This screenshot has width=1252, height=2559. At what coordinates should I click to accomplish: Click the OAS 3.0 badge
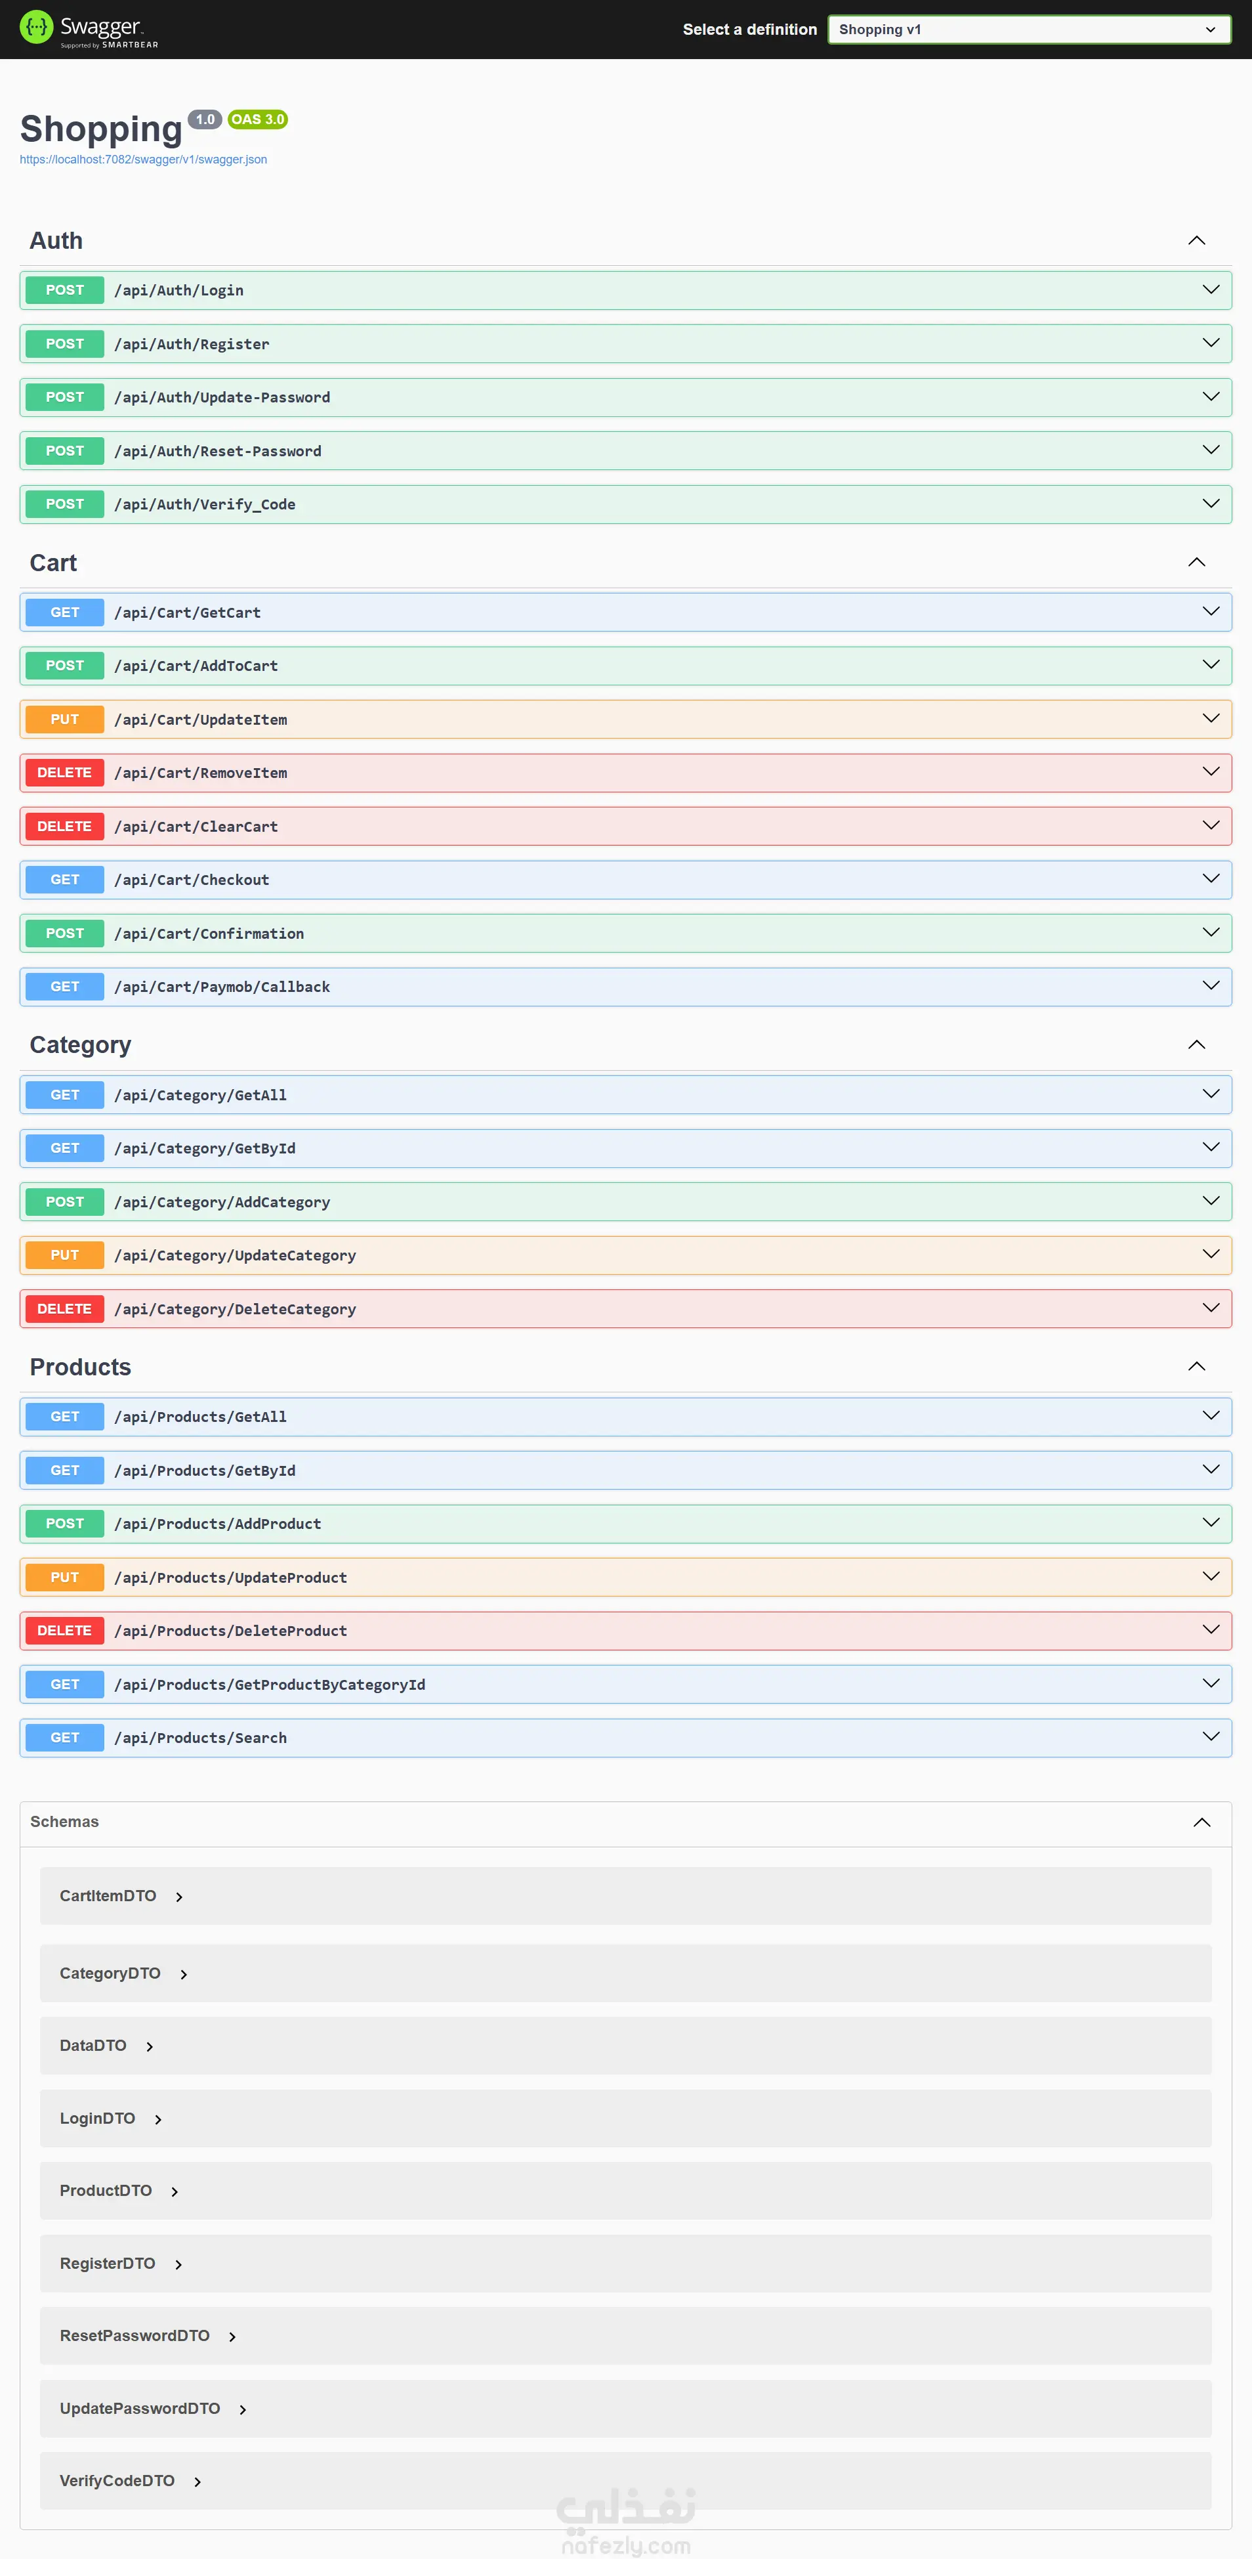click(257, 119)
